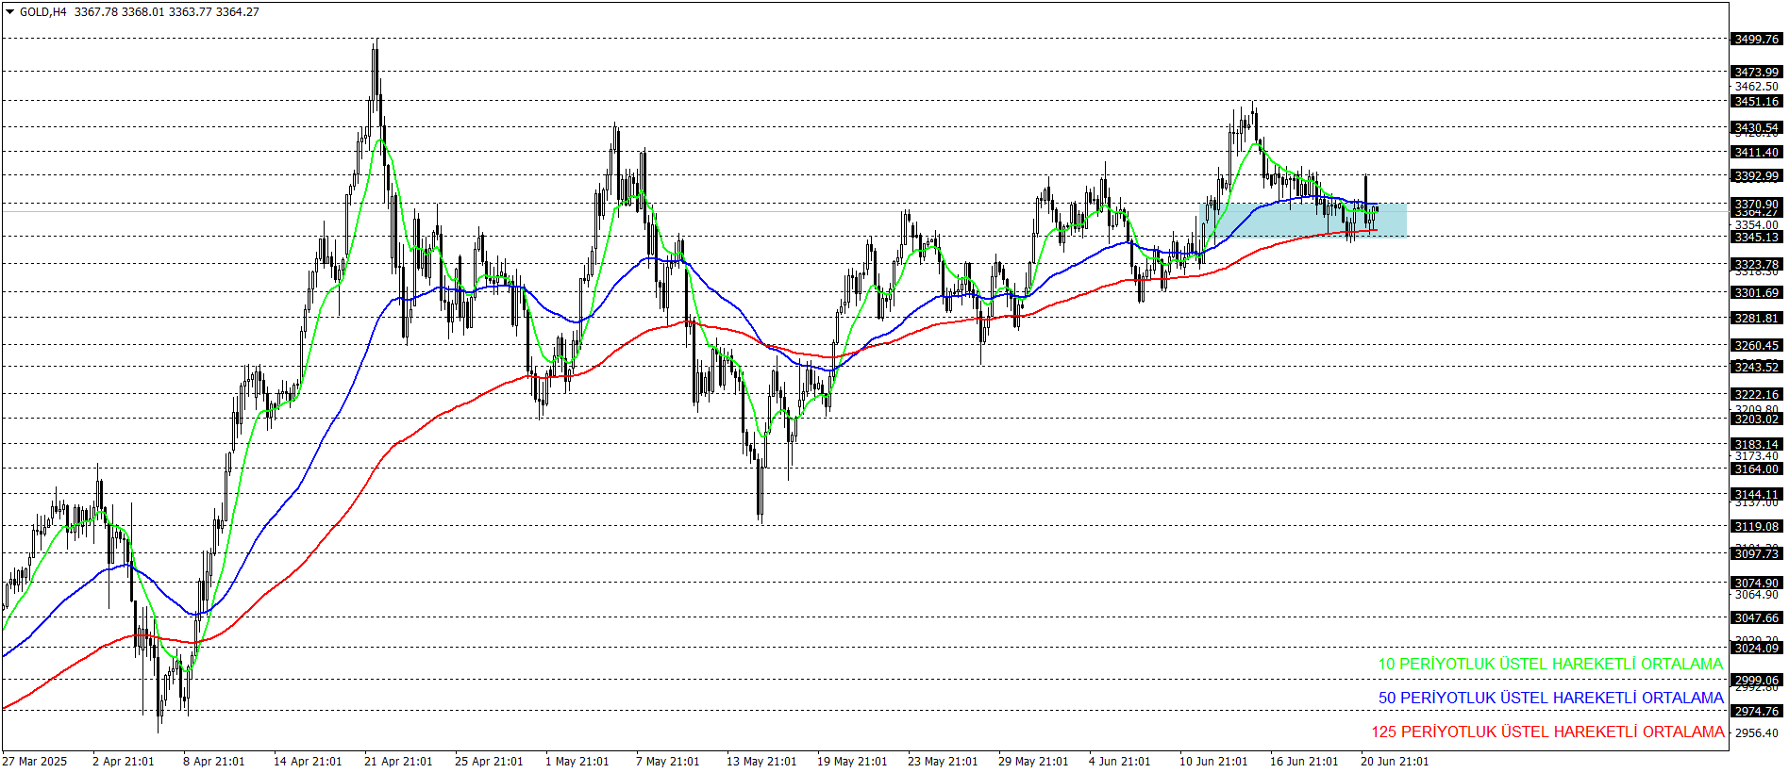Click the 10 Jun 21:01 time label
Image resolution: width=1789 pixels, height=773 pixels.
[x=1212, y=761]
